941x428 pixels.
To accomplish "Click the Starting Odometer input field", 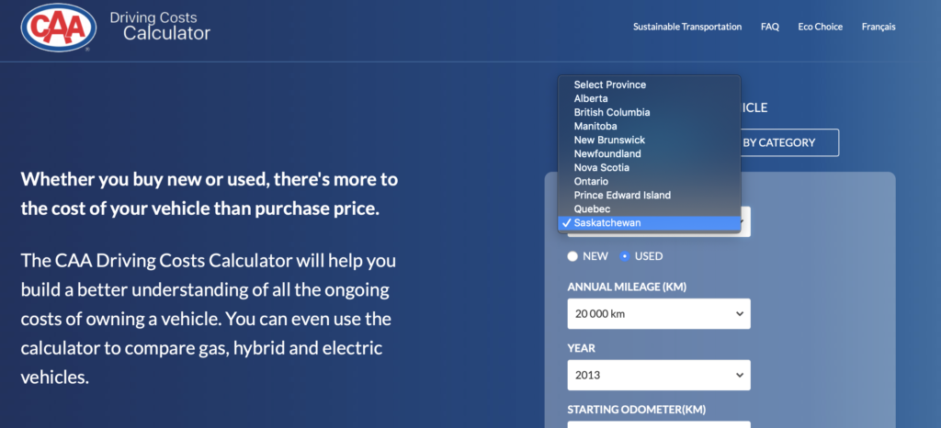I will [x=659, y=424].
